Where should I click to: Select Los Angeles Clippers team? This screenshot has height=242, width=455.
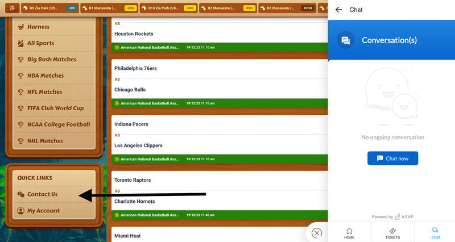(x=138, y=145)
